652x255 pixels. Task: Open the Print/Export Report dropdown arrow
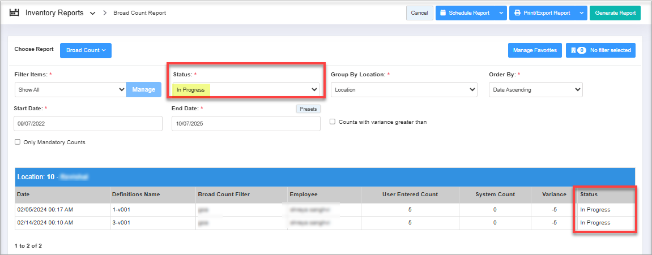tap(581, 13)
